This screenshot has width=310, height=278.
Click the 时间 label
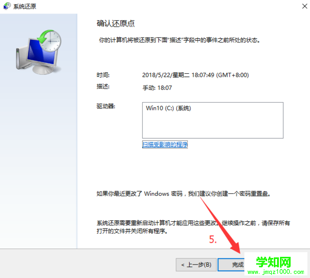[x=103, y=75]
